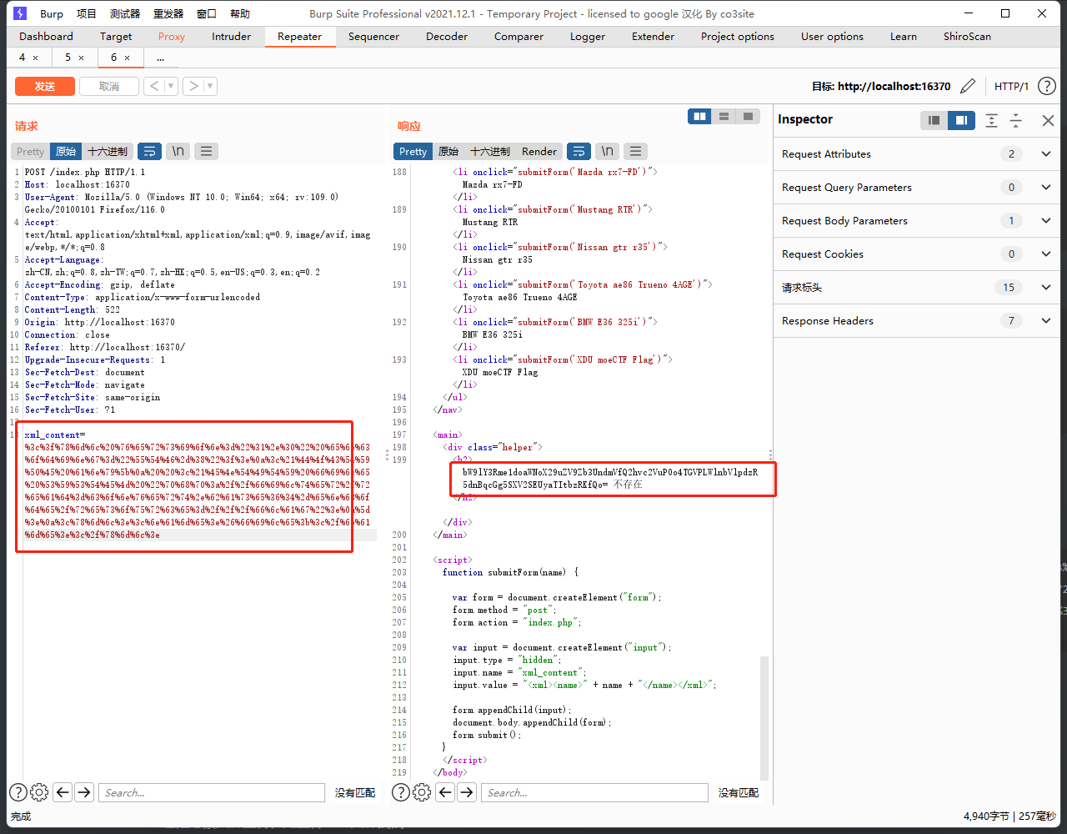The width and height of the screenshot is (1067, 834).
Task: Open the 帮助 (Help) menu
Action: [239, 13]
